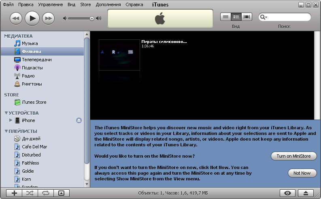This screenshot has width=321, height=199.
Task: Open the Faithless playlist icon
Action: tap(17, 163)
